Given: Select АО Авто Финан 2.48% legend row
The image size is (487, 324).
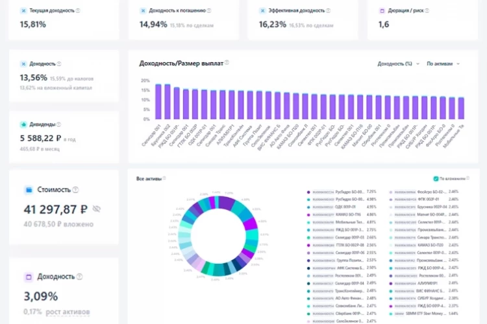Looking at the screenshot, I should pos(342,299).
